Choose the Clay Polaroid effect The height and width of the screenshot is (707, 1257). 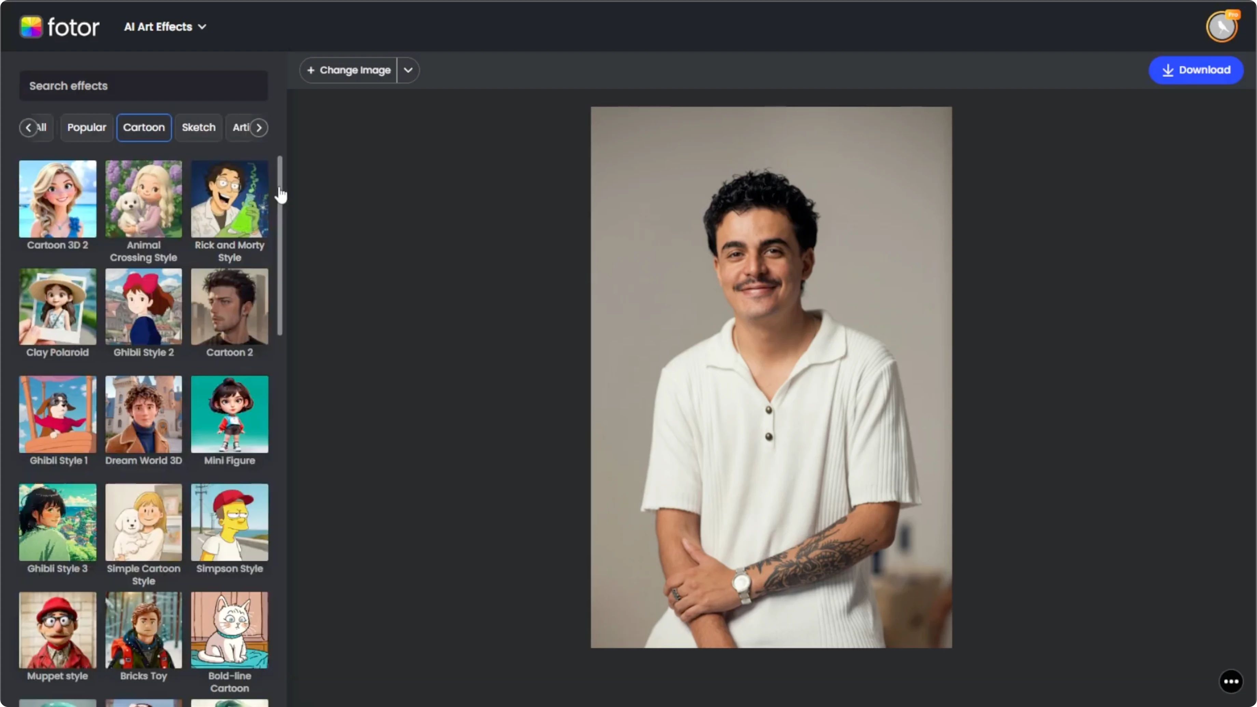(58, 307)
